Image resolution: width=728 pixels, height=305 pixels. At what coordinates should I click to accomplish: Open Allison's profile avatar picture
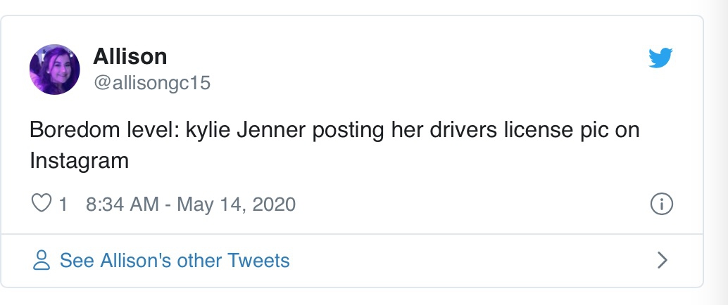pos(54,70)
